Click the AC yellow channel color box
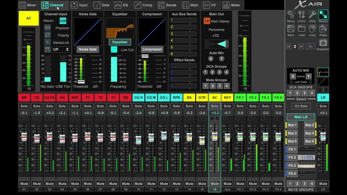 click(x=29, y=18)
